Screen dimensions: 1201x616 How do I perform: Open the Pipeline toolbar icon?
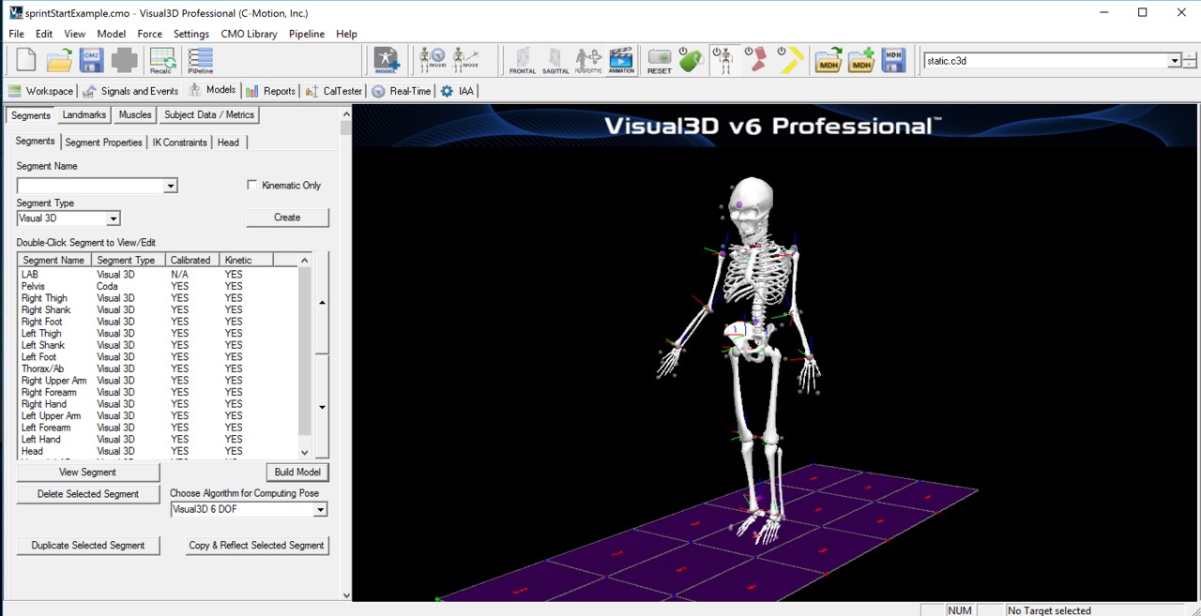[x=199, y=60]
